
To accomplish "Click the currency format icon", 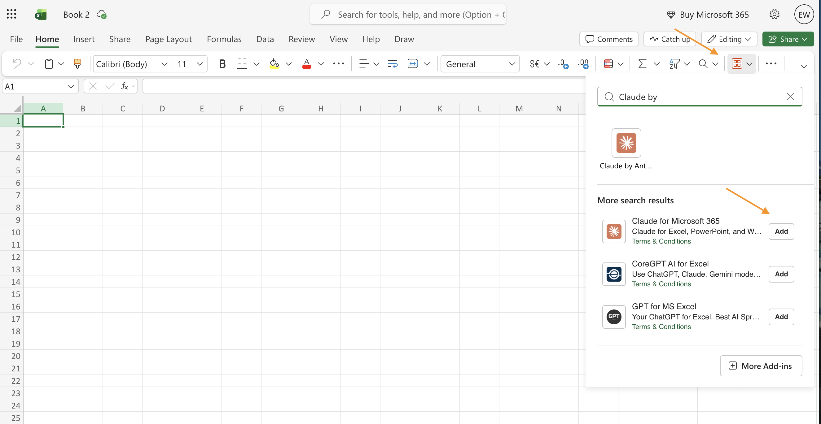I will tap(534, 64).
